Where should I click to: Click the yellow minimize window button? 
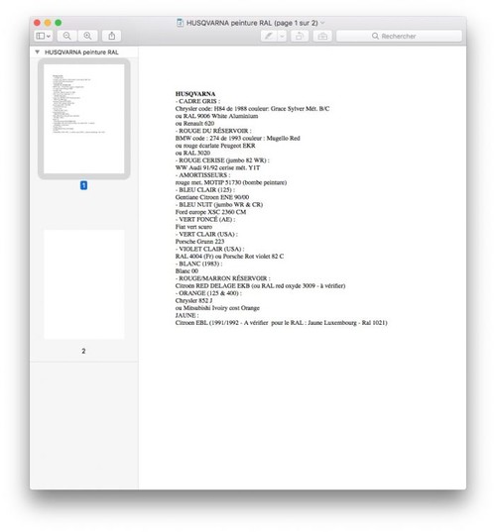[48, 23]
